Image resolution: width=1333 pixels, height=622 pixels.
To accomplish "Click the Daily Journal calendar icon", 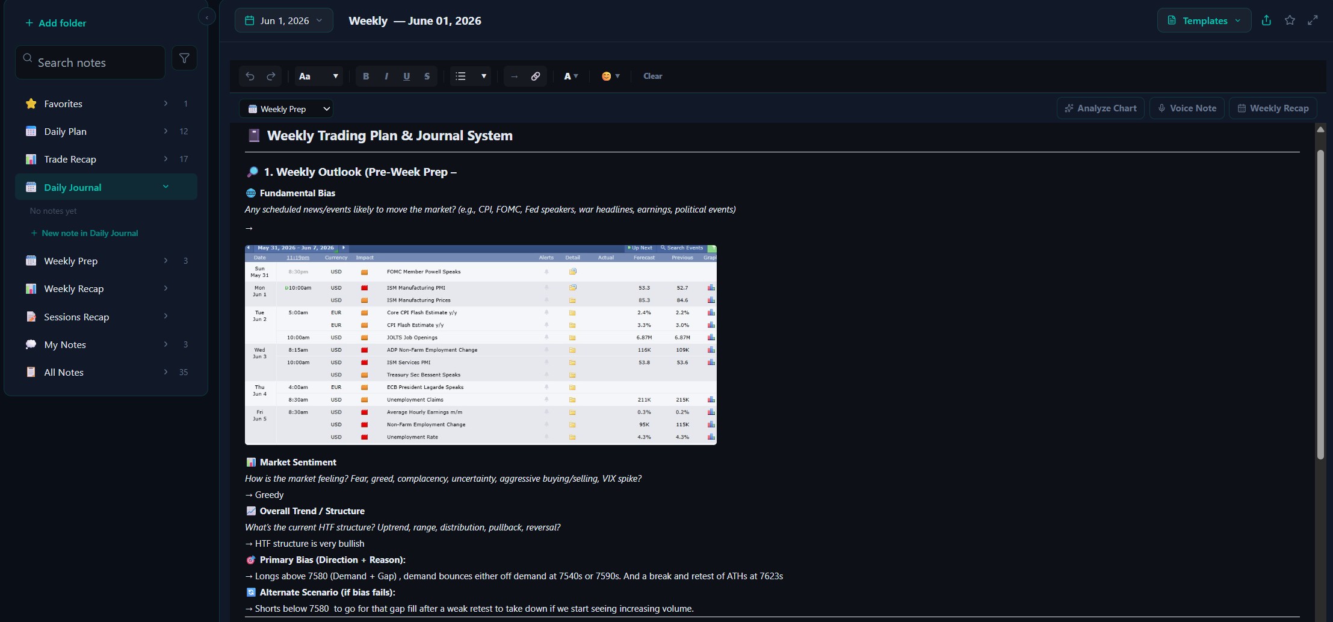I will 31,187.
